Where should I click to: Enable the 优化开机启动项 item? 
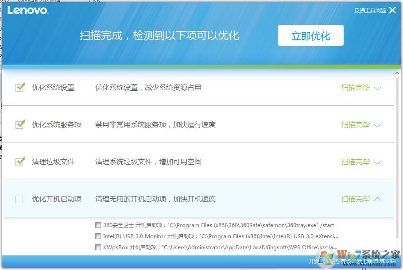(19, 199)
